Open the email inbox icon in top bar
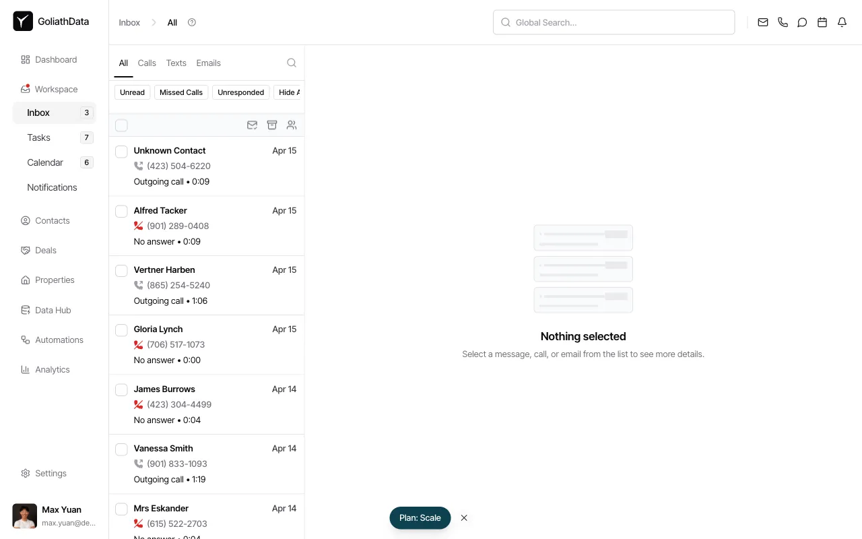Viewport: 862px width, 539px height. pyautogui.click(x=762, y=22)
